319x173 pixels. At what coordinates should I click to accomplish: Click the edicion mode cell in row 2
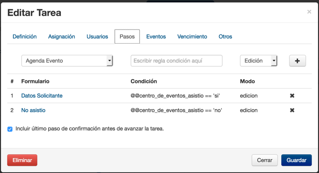pyautogui.click(x=248, y=110)
